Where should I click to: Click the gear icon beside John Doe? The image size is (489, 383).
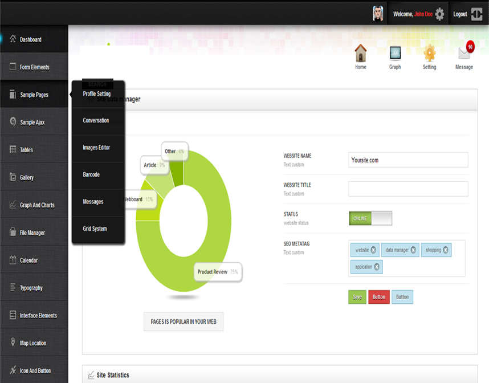pyautogui.click(x=439, y=14)
